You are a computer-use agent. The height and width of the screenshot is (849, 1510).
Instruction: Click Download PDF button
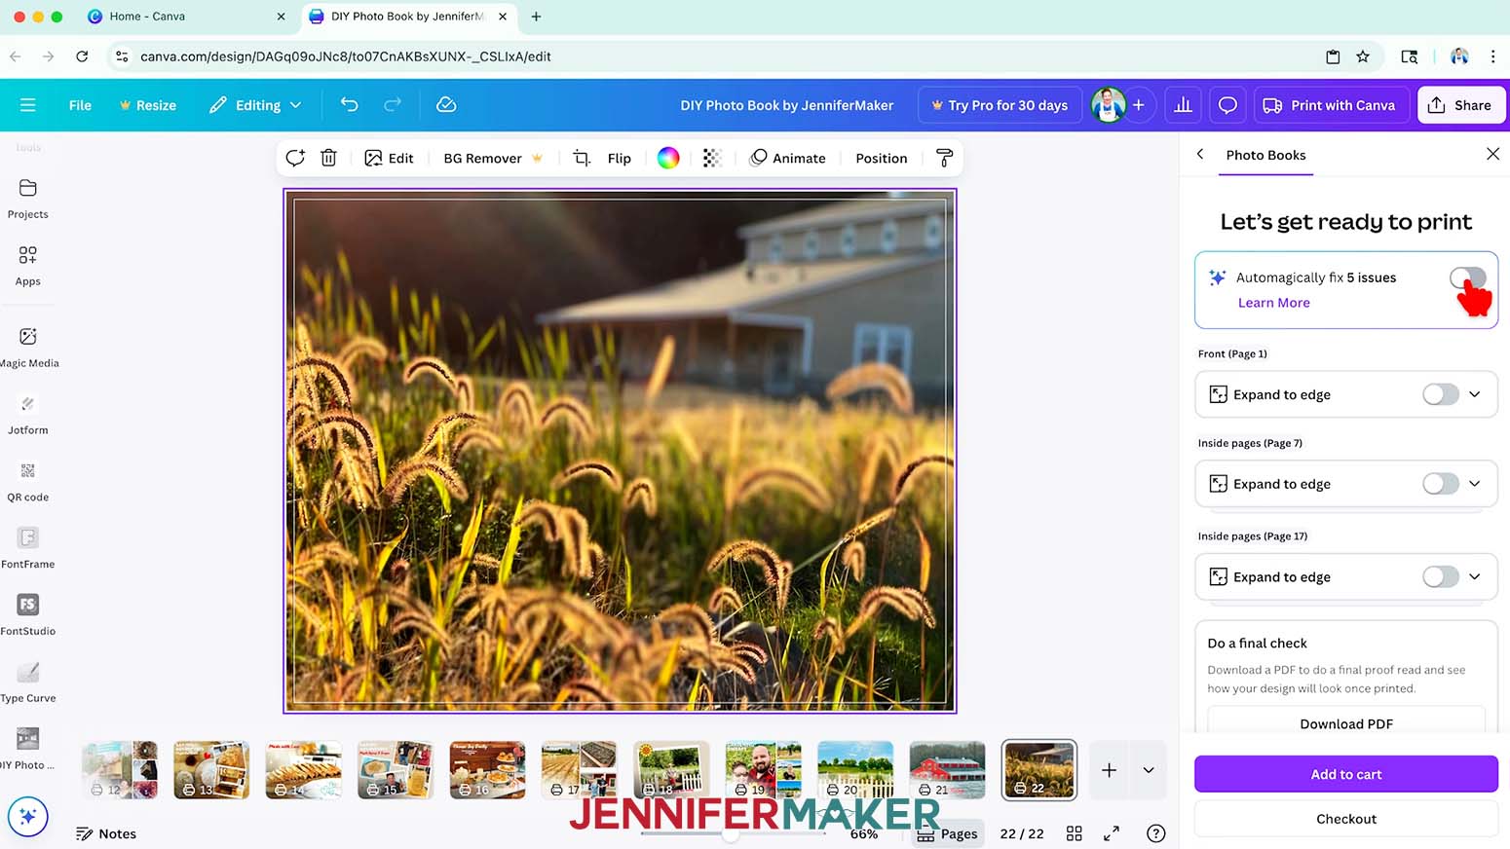pyautogui.click(x=1346, y=722)
